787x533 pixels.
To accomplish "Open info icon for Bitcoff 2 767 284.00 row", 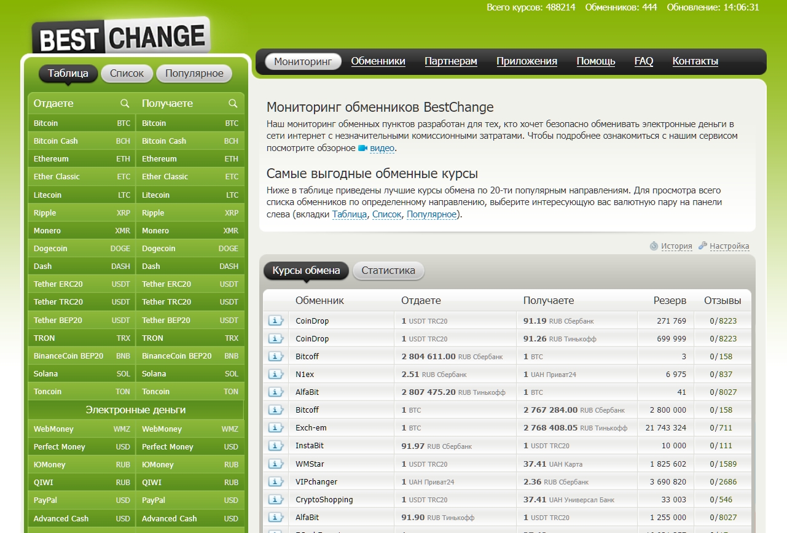I will 276,410.
